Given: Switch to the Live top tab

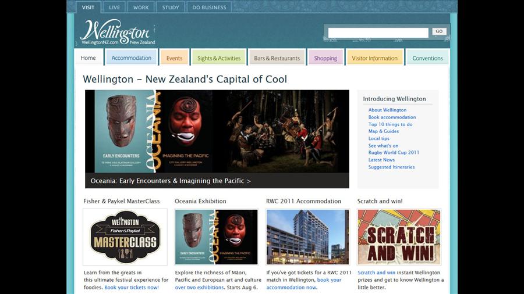Looking at the screenshot, I should [114, 8].
